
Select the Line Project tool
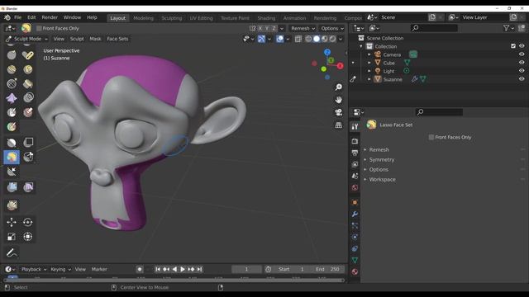click(x=12, y=172)
